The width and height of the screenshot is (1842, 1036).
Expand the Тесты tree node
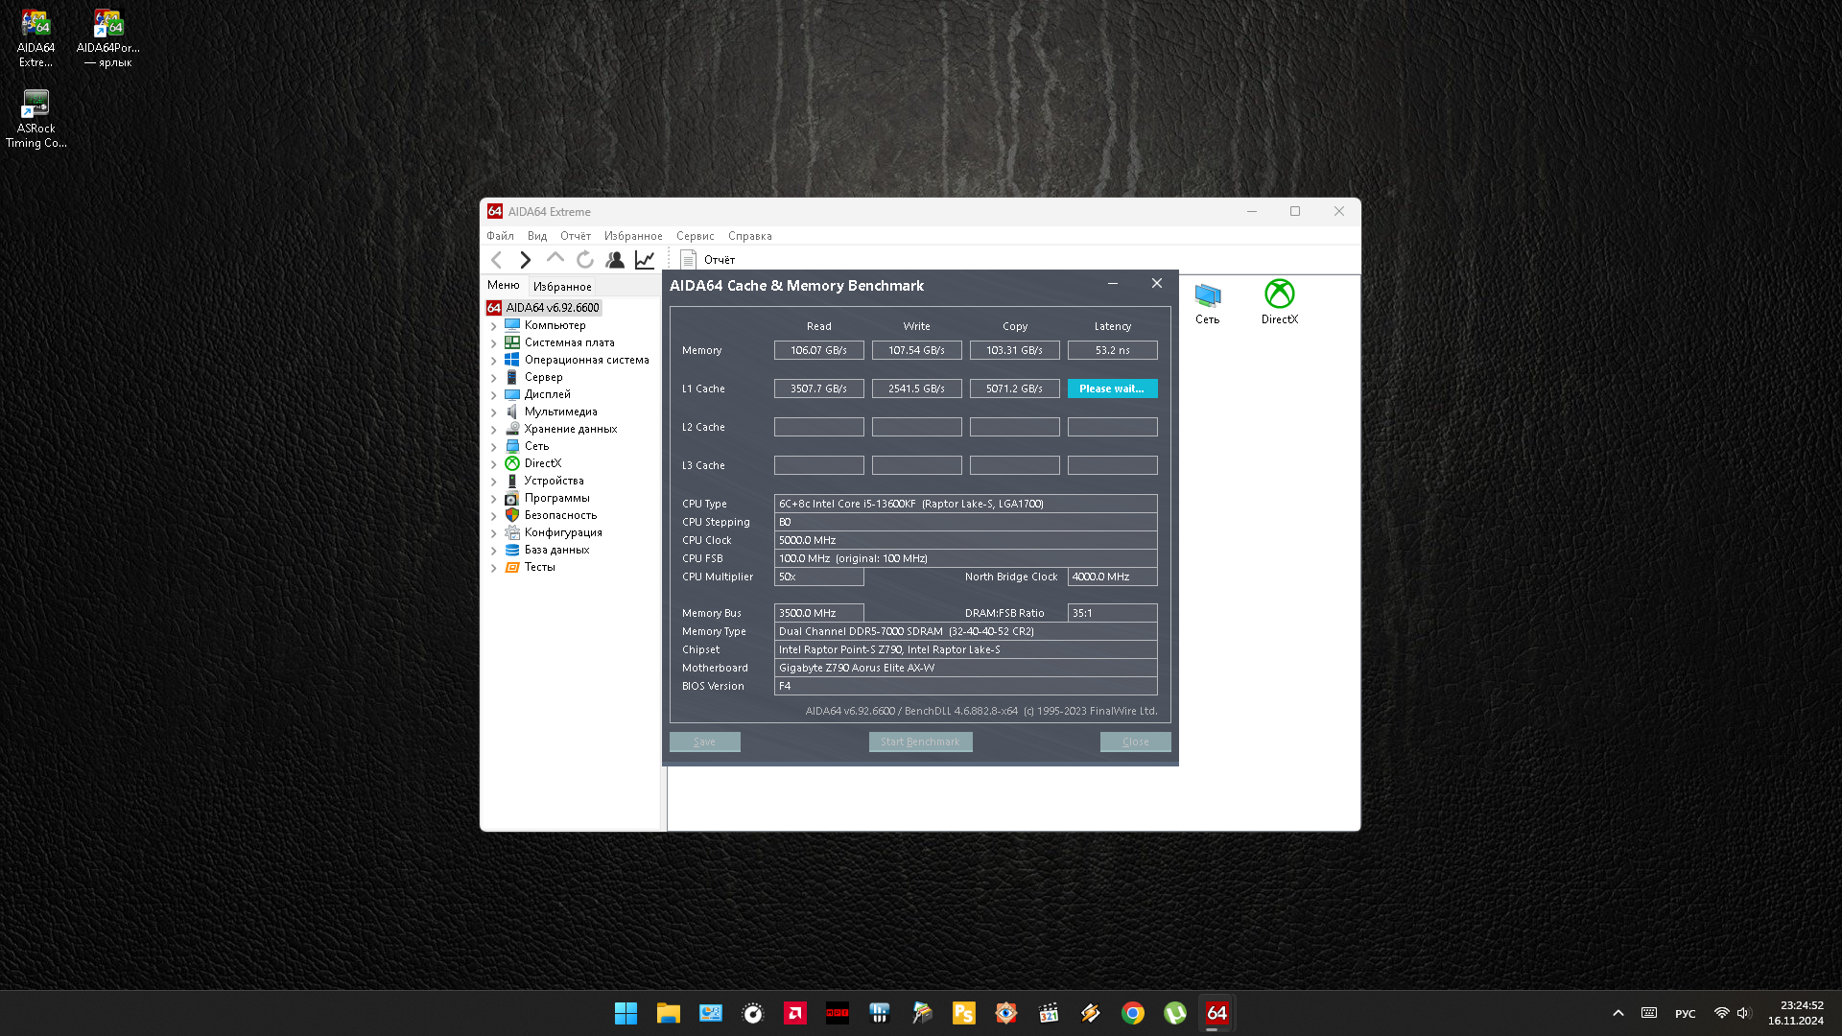coord(494,568)
